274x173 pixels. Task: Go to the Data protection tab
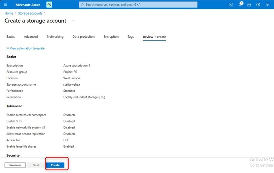point(83,37)
